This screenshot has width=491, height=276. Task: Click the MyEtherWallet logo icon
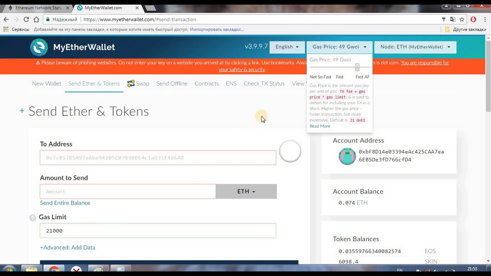tap(39, 47)
